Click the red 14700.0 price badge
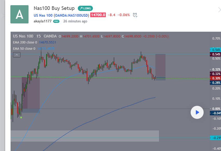This screenshot has height=151, width=221. (98, 15)
